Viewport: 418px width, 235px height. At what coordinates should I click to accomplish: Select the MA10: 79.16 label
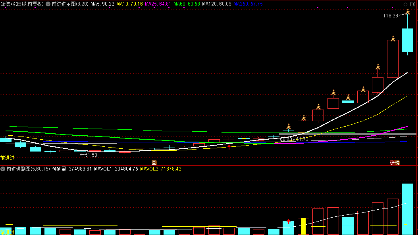coord(129,4)
